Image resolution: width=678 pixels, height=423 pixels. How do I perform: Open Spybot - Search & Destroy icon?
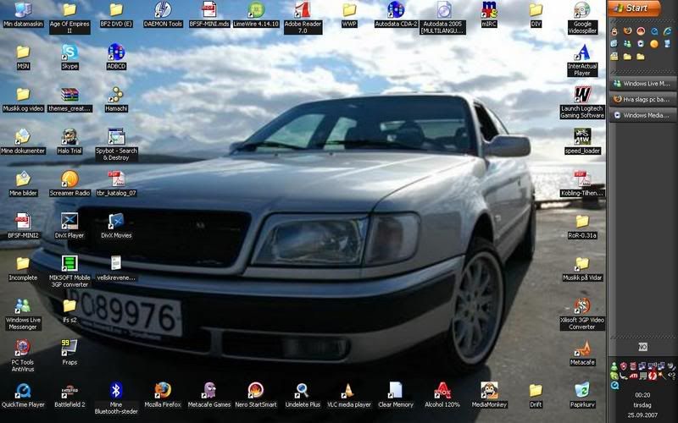(x=116, y=136)
